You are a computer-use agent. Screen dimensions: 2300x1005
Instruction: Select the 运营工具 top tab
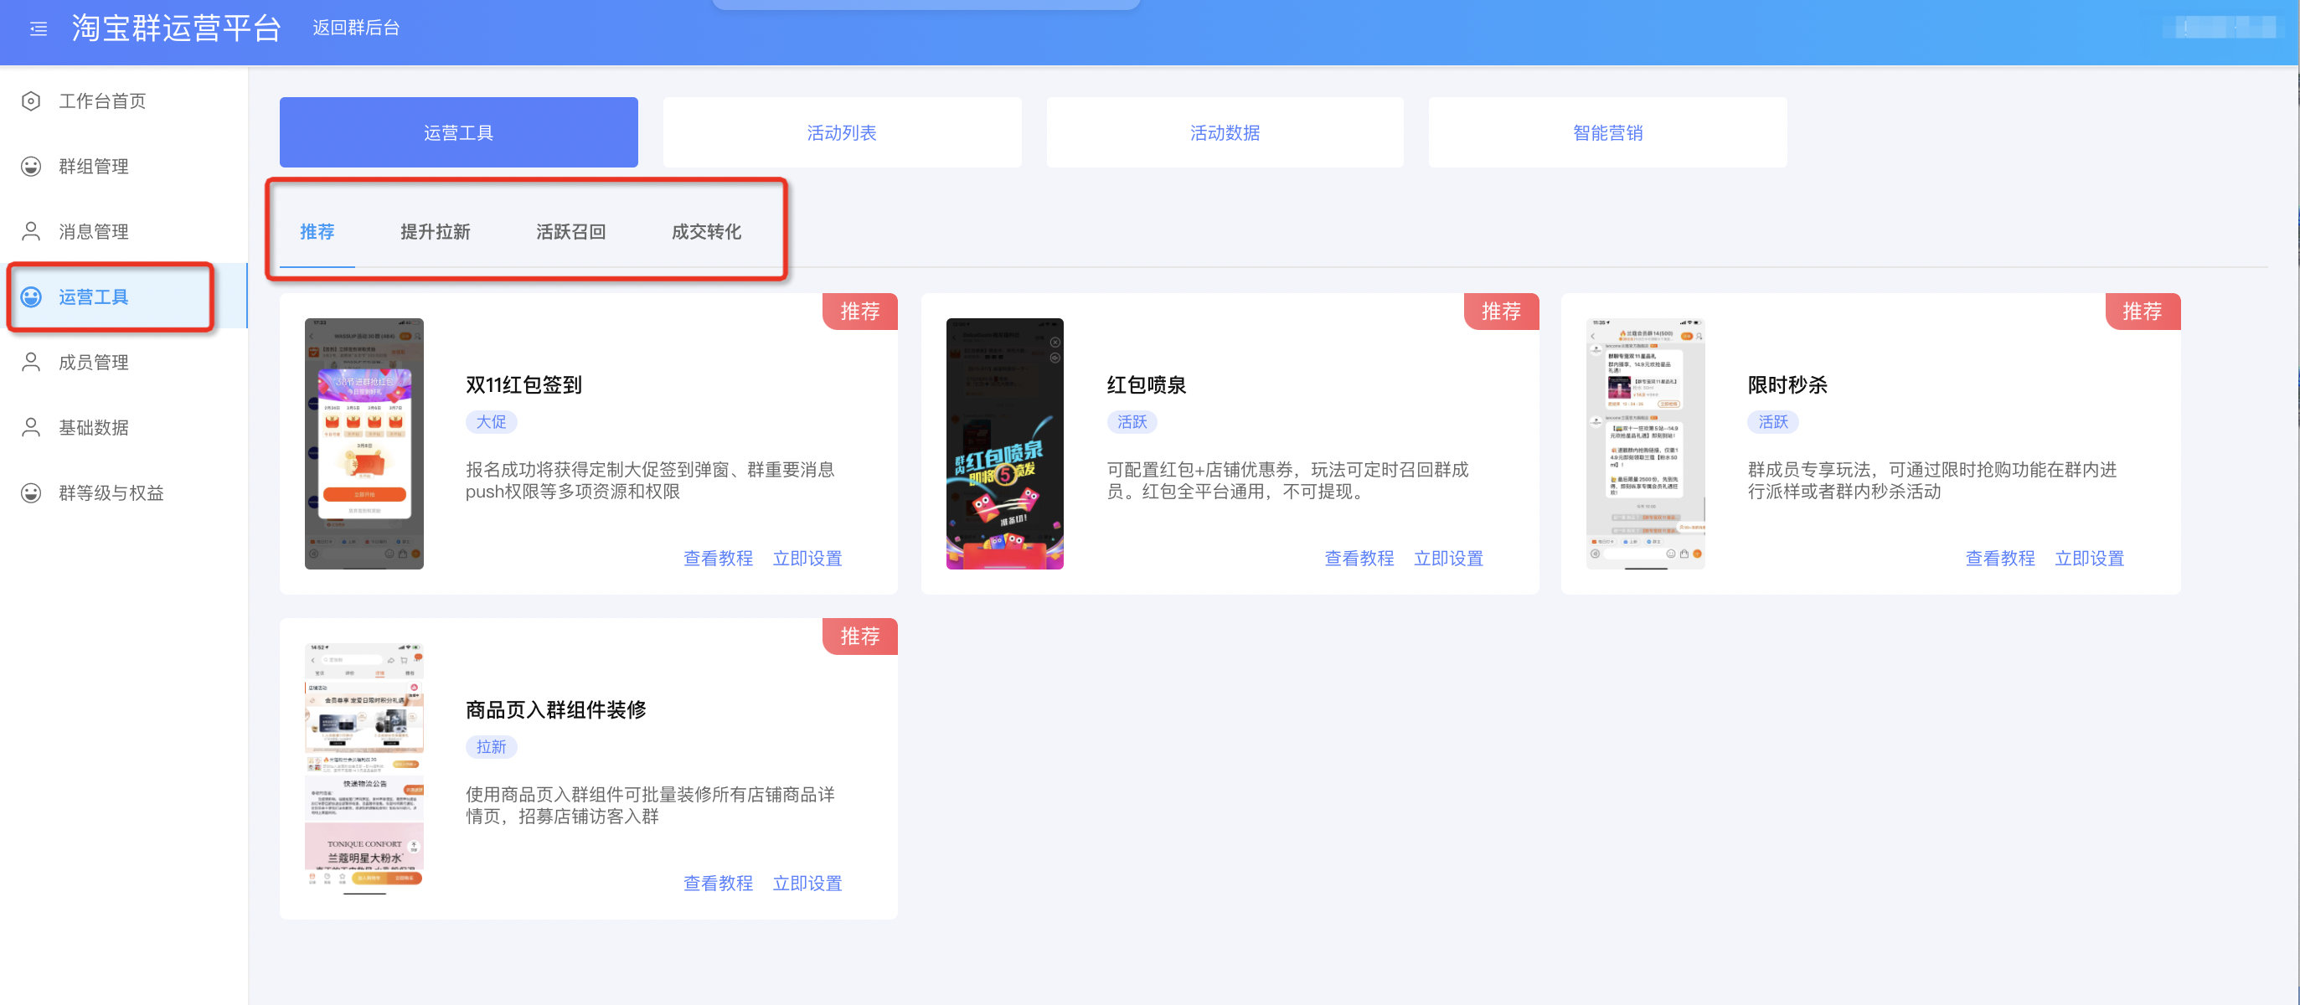(x=458, y=132)
